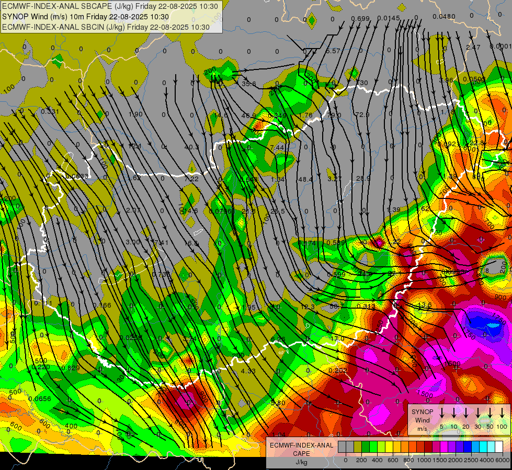The height and width of the screenshot is (470, 512).
Task: Click the 13.6 value on the map
Action: coord(425,305)
